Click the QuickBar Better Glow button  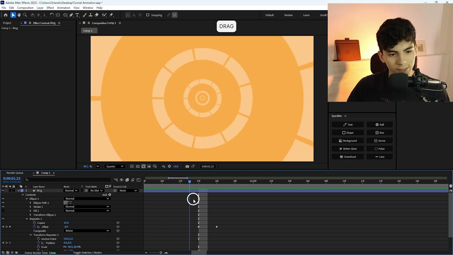point(348,149)
